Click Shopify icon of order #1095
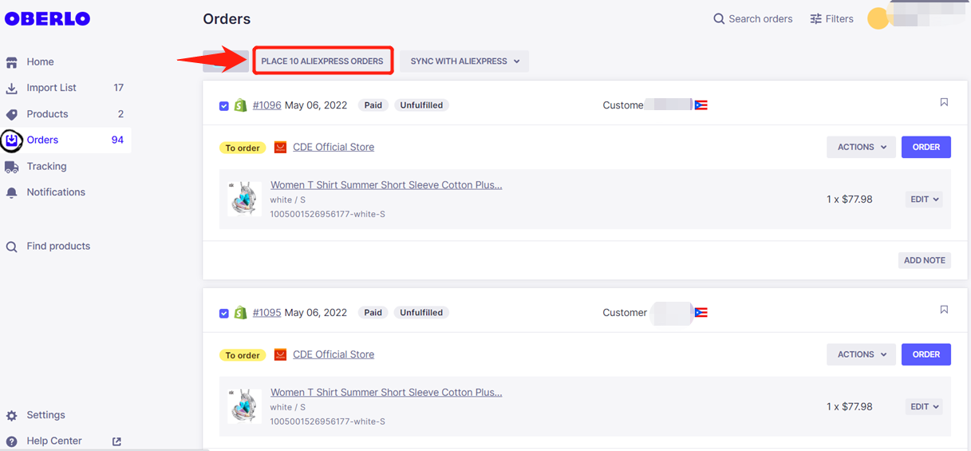Image resolution: width=971 pixels, height=451 pixels. [240, 313]
